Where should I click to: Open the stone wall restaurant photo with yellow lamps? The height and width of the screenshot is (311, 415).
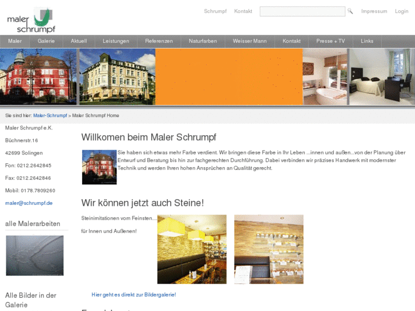point(192,249)
